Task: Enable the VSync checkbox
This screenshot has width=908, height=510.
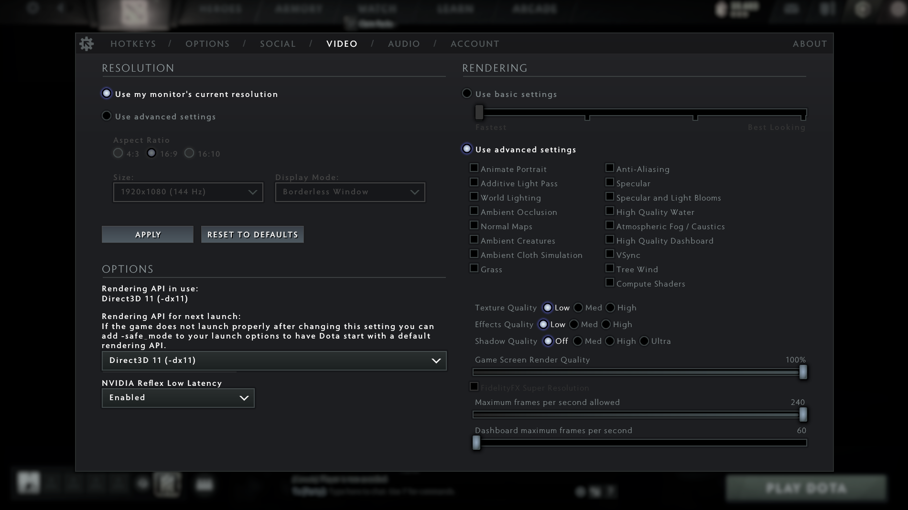Action: [x=610, y=255]
